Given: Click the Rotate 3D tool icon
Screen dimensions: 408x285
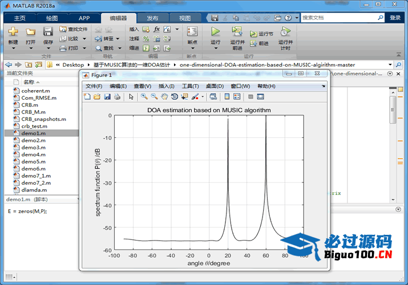Looking at the screenshot, I should pyautogui.click(x=175, y=96).
